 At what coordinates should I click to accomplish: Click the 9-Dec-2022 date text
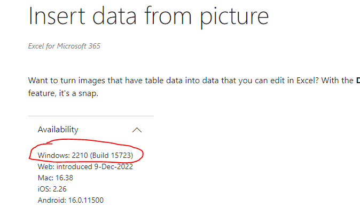(113, 166)
